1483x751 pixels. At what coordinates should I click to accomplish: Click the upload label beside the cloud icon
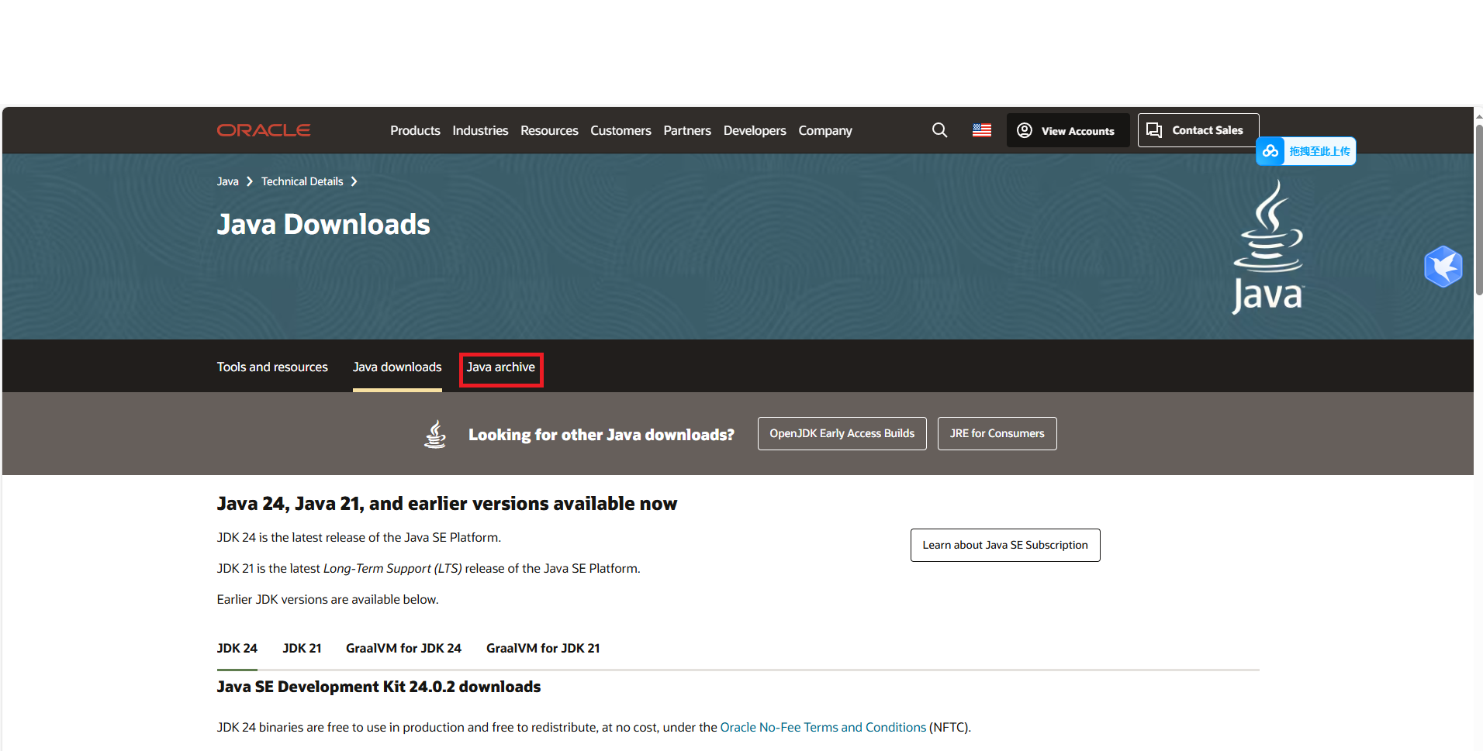1319,151
